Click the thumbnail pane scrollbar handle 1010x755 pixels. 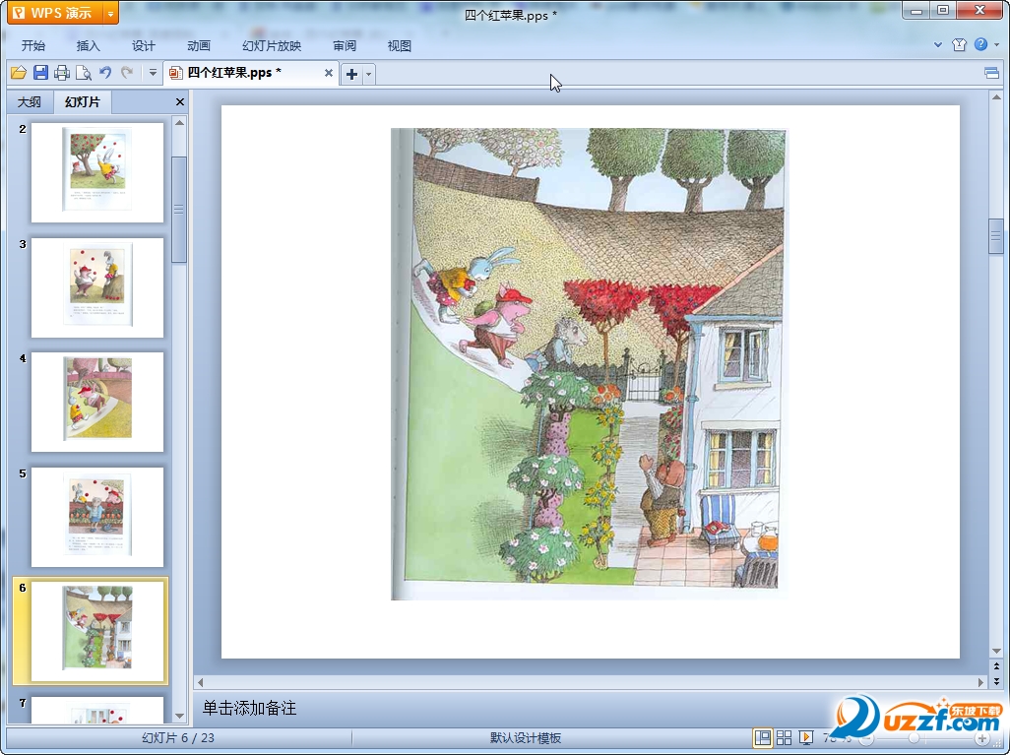pyautogui.click(x=180, y=210)
